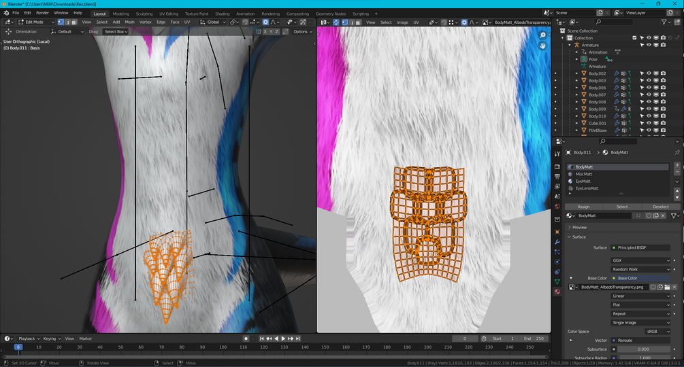Open the View Layer properties tab
The image size is (684, 367).
[557, 186]
